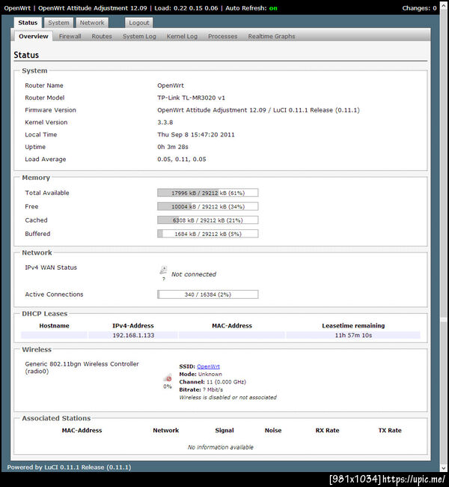Click load average '0.05, 0.11, 0.05'
Screen dimensions: 449x487
[182, 160]
